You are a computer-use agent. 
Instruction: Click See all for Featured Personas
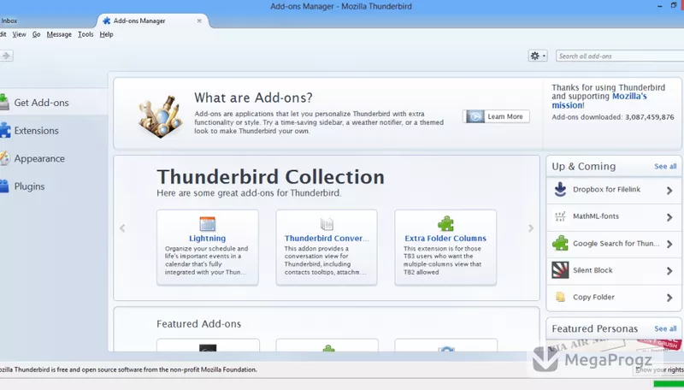coord(665,329)
